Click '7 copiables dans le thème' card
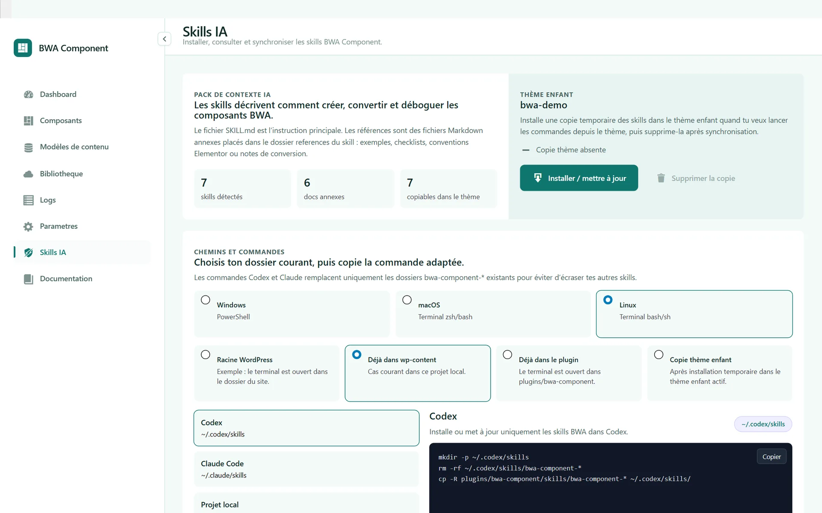Viewport: 822px width, 513px height. tap(449, 189)
